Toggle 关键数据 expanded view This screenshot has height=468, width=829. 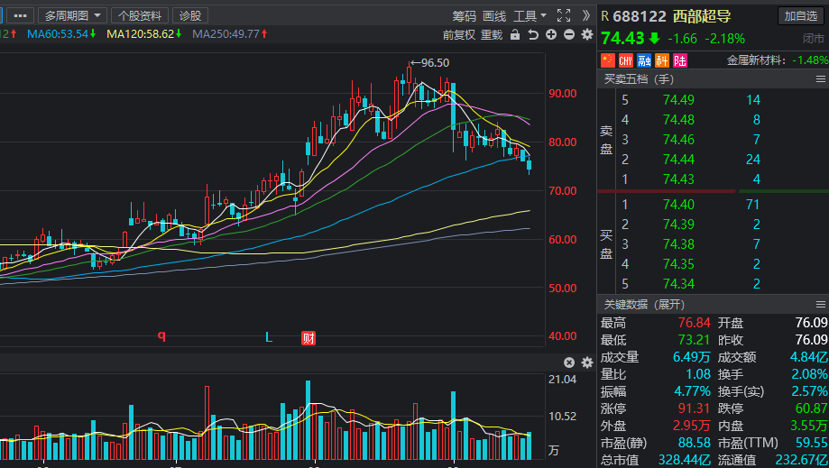[x=644, y=304]
